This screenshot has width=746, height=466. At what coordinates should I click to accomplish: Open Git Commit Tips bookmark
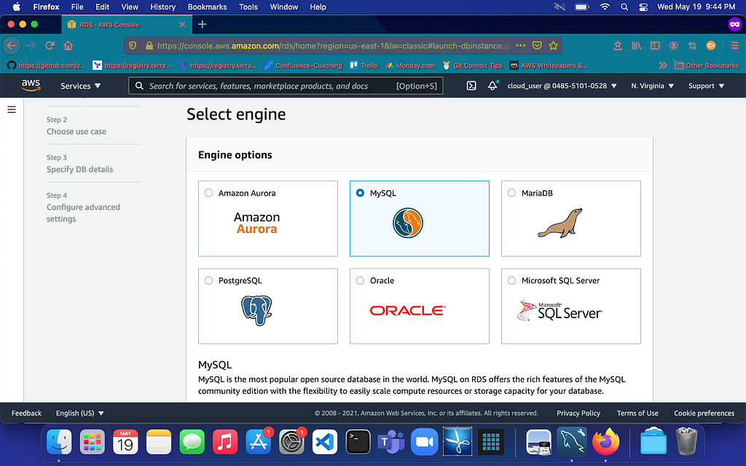(x=472, y=65)
